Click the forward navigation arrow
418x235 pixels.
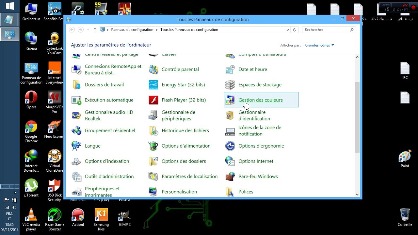[x=80, y=30]
